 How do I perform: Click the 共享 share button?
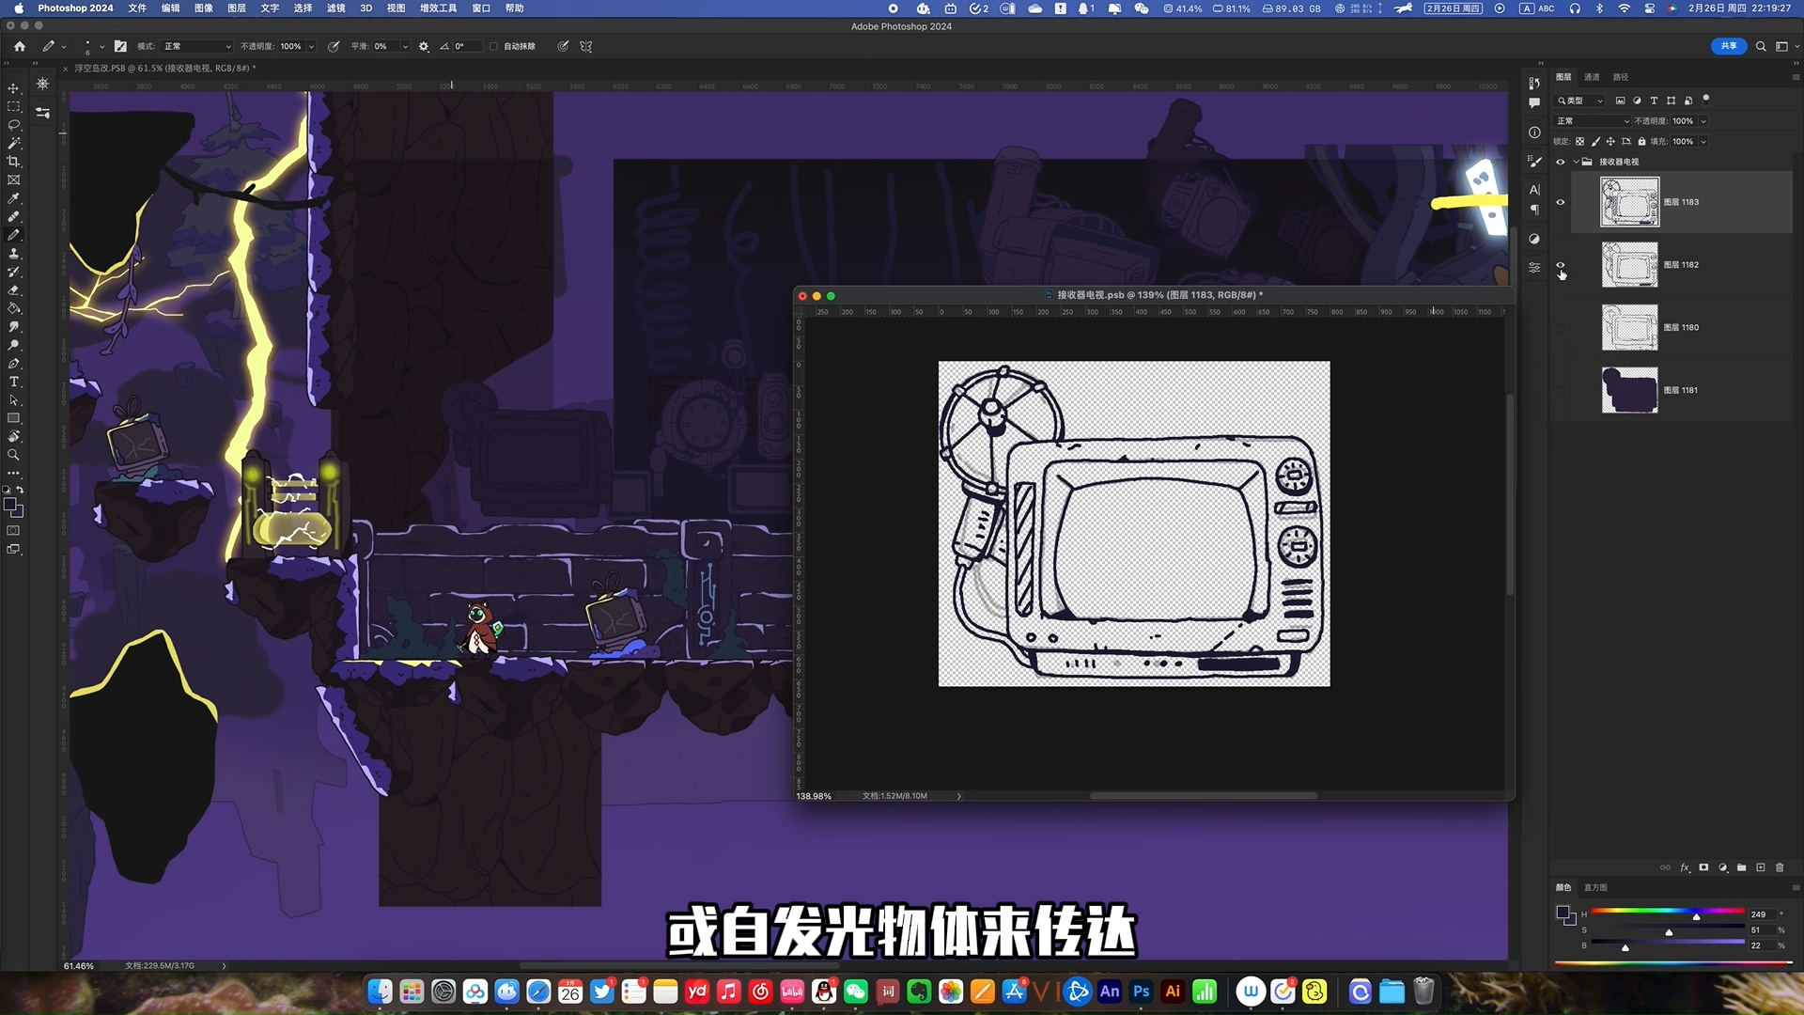click(1729, 46)
